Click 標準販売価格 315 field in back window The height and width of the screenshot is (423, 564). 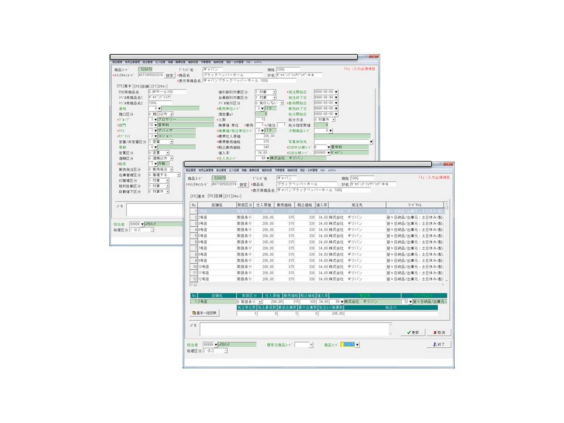click(x=263, y=142)
